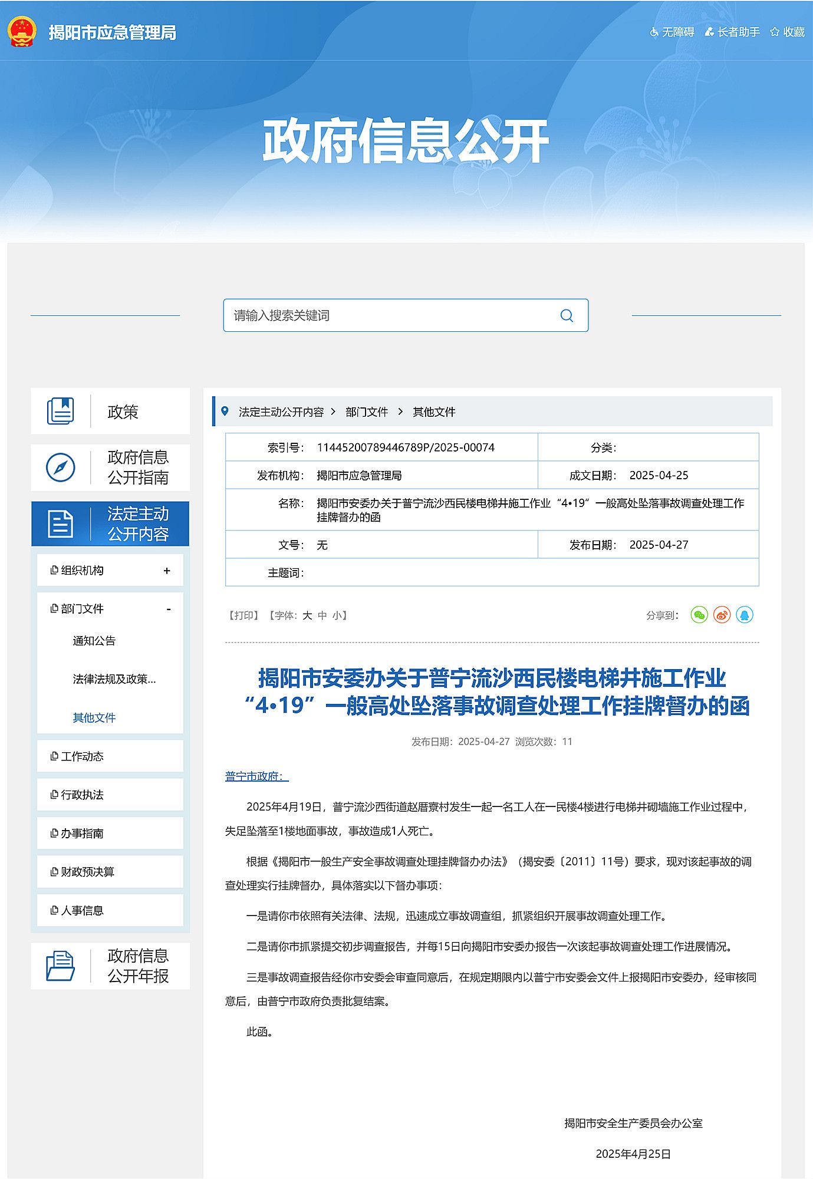Open the 政策 section
Image resolution: width=813 pixels, height=1179 pixels.
110,411
